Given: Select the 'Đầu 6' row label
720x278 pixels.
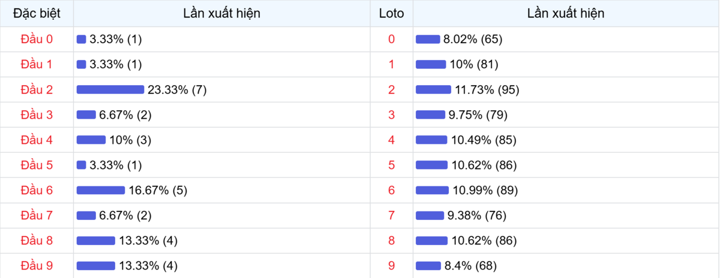Looking at the screenshot, I should point(37,191).
